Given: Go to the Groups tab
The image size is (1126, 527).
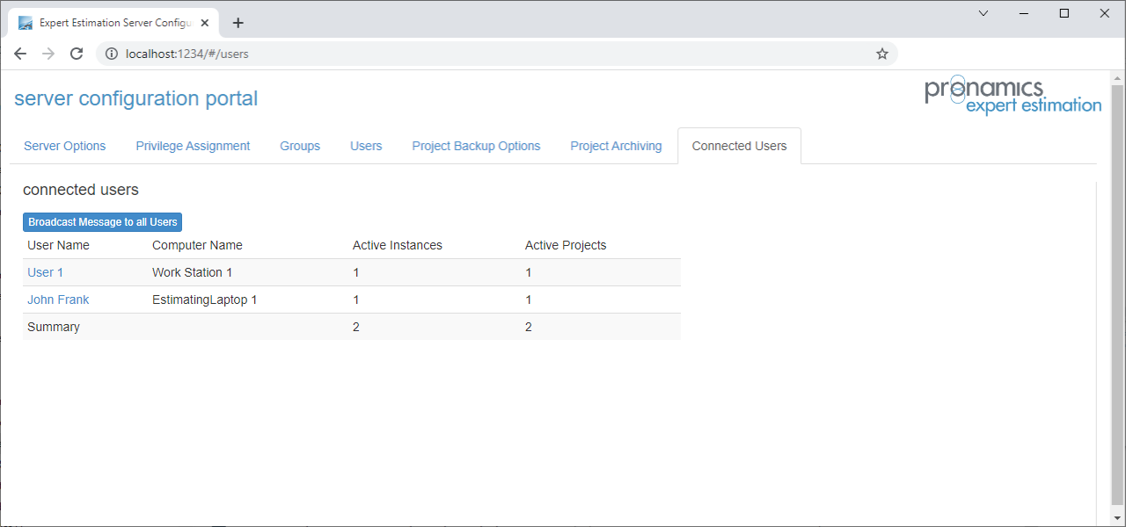Looking at the screenshot, I should tap(300, 146).
